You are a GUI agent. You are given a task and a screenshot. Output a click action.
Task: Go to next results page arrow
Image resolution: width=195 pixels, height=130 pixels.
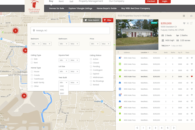(174, 128)
